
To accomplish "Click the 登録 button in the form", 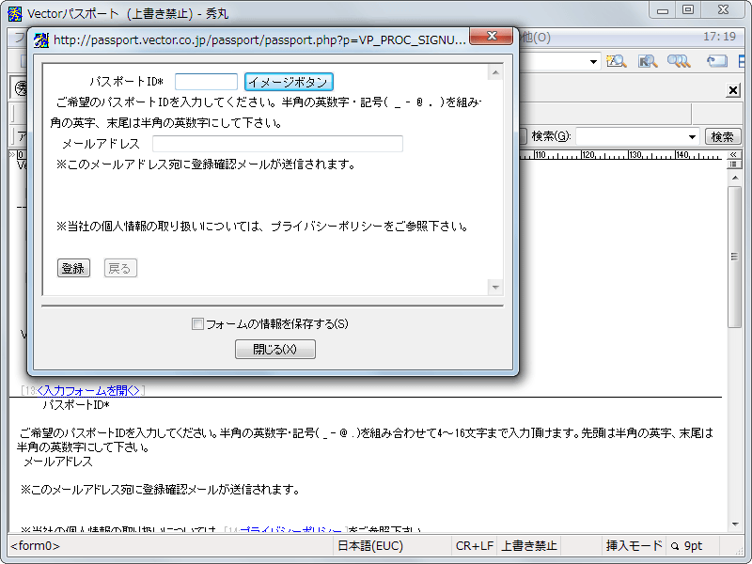I will (73, 269).
